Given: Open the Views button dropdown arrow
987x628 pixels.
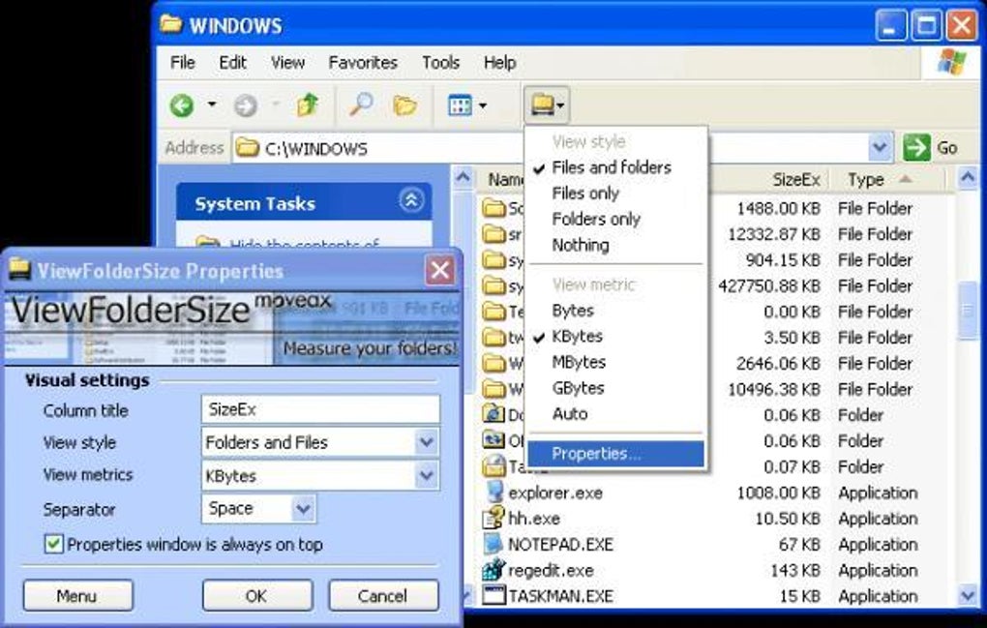Looking at the screenshot, I should 483,105.
